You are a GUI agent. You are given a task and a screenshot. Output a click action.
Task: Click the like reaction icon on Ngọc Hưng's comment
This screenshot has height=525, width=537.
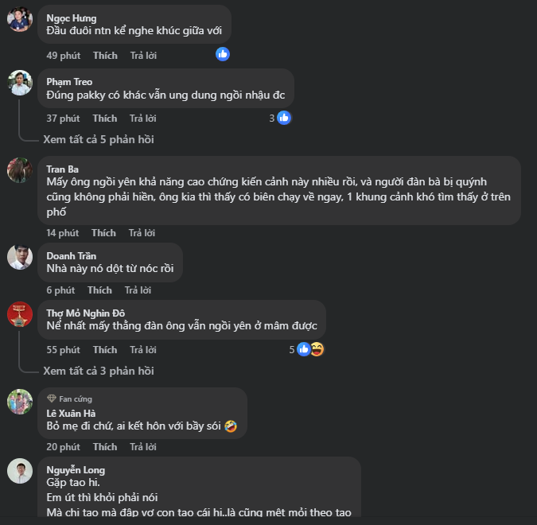tap(223, 54)
